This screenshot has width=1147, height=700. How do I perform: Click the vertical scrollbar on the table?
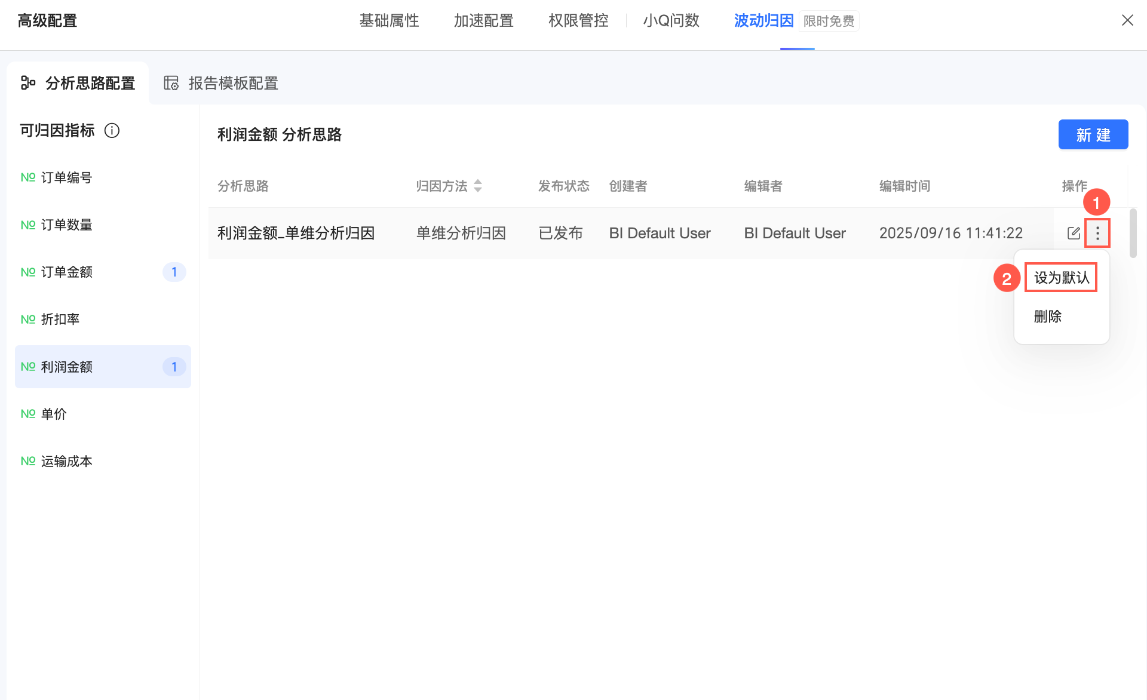(x=1133, y=233)
